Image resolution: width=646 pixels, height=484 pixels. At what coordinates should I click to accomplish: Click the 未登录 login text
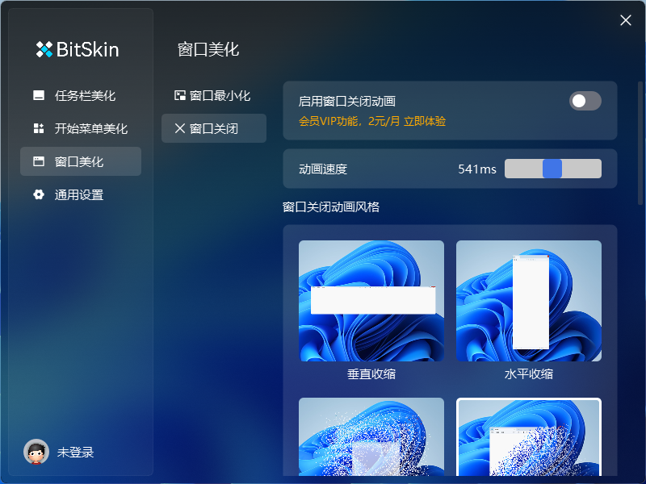pyautogui.click(x=75, y=452)
